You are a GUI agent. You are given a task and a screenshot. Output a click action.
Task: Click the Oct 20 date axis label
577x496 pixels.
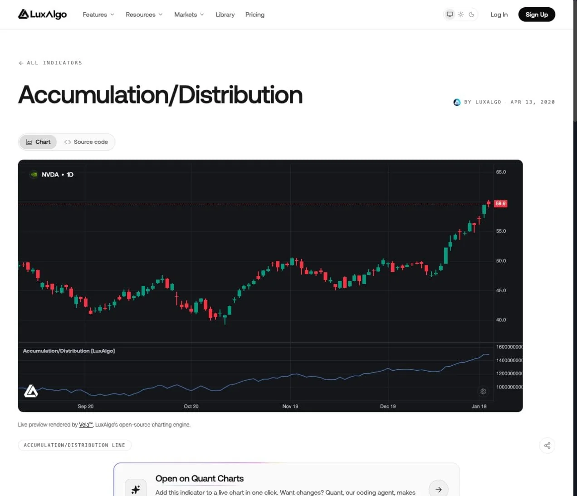pyautogui.click(x=191, y=406)
